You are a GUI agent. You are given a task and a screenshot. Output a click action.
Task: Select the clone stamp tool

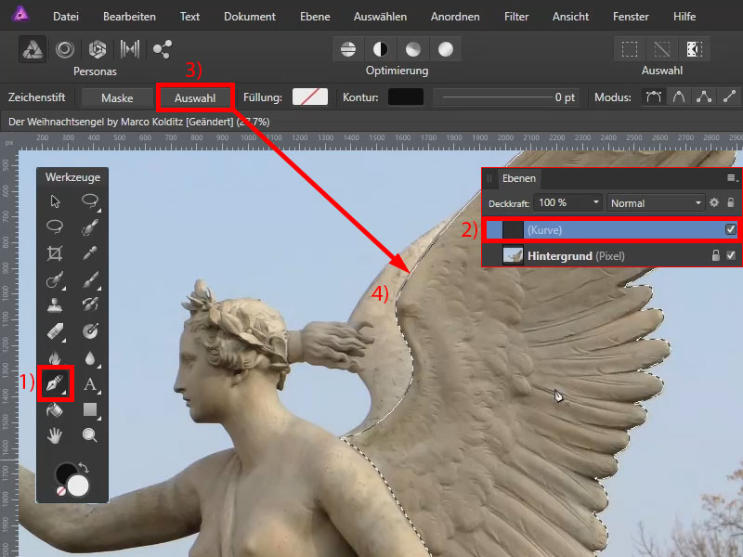[55, 305]
